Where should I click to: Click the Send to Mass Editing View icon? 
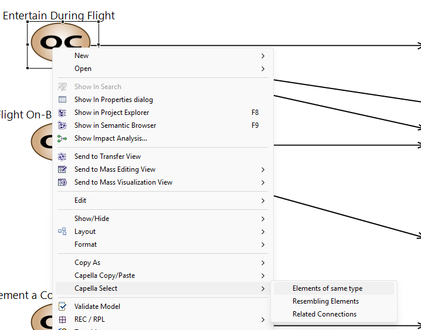[63, 169]
